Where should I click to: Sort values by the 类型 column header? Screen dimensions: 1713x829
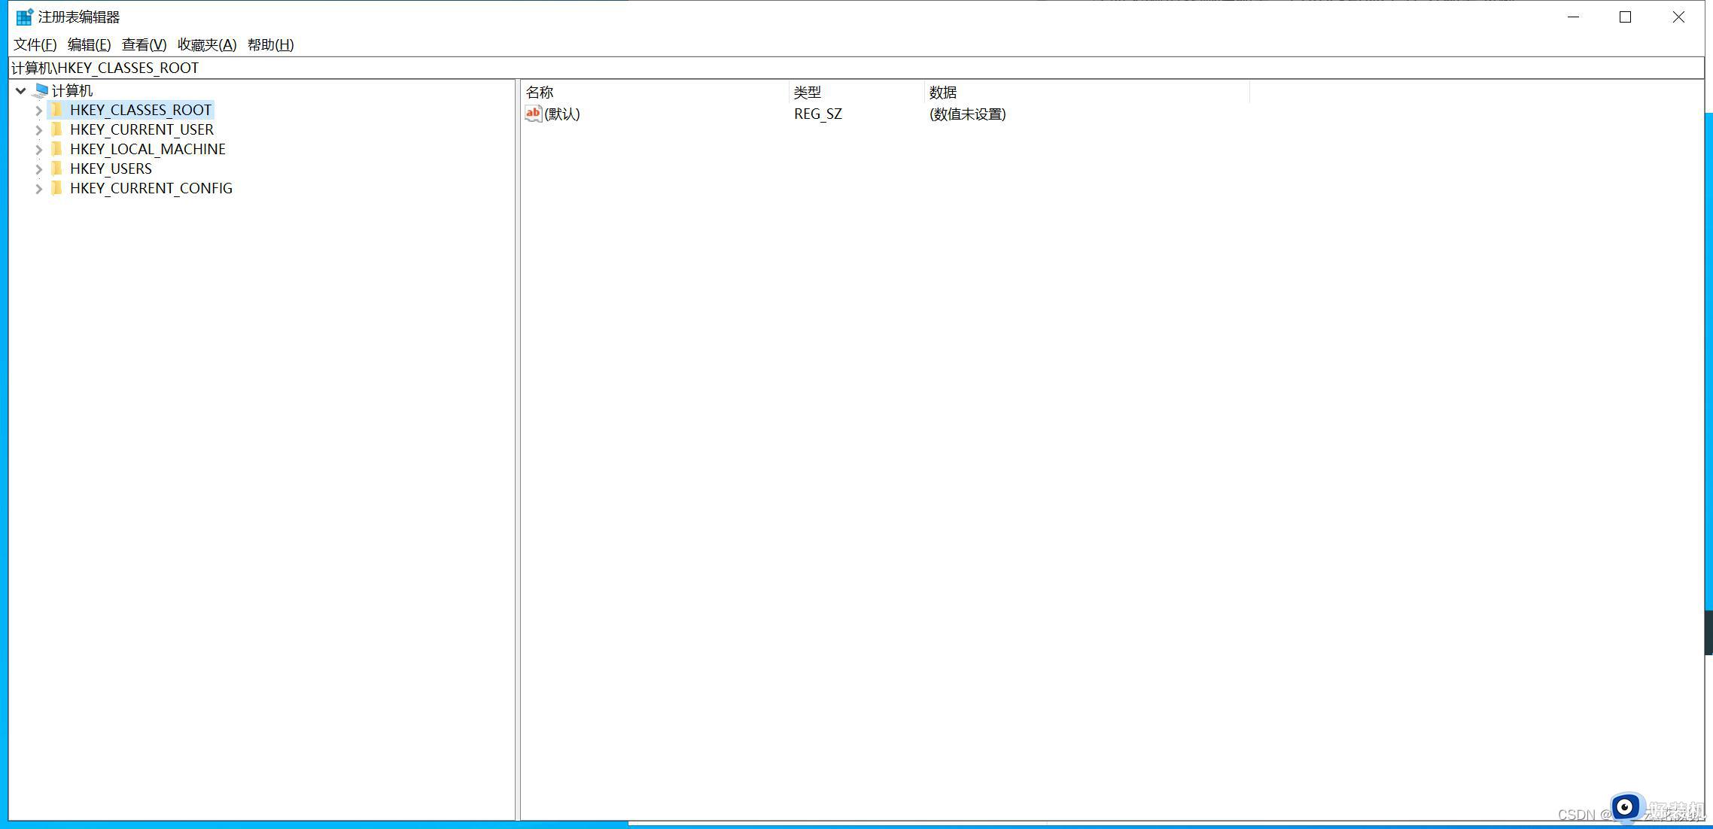856,93
